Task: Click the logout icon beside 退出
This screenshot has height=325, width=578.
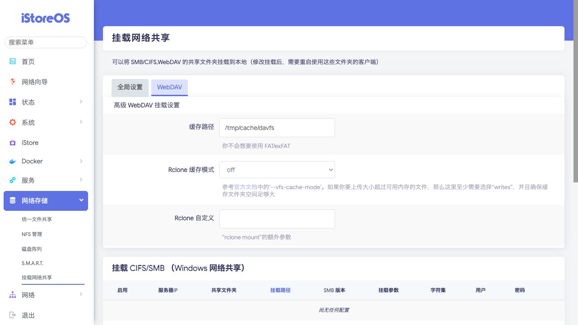Action: (x=13, y=315)
